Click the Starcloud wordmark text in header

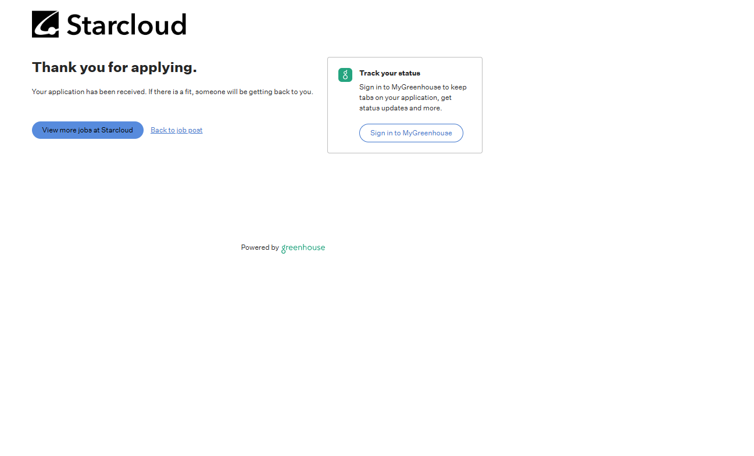click(126, 25)
